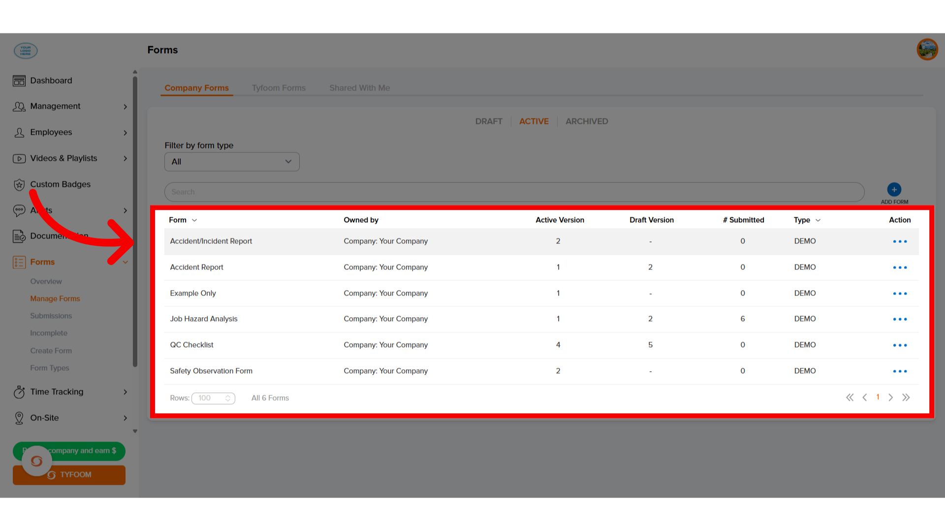Click the Forms sidebar icon
The width and height of the screenshot is (945, 531).
click(x=19, y=262)
